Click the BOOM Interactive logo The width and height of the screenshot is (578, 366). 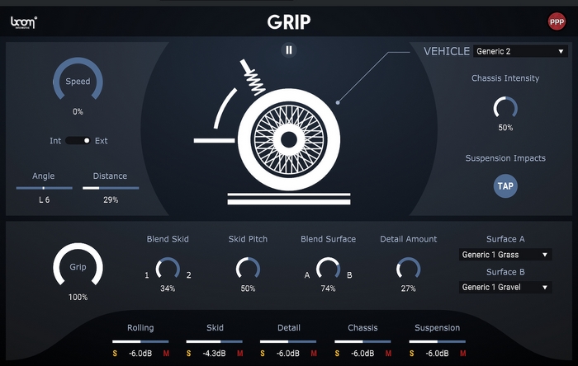click(24, 21)
